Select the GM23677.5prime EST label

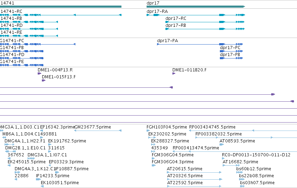(x=93, y=127)
